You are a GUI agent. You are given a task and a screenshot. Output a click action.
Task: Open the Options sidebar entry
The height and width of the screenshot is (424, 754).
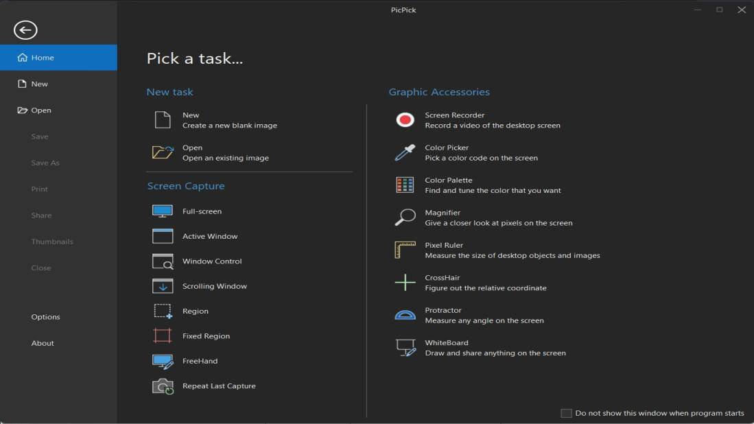[46, 317]
